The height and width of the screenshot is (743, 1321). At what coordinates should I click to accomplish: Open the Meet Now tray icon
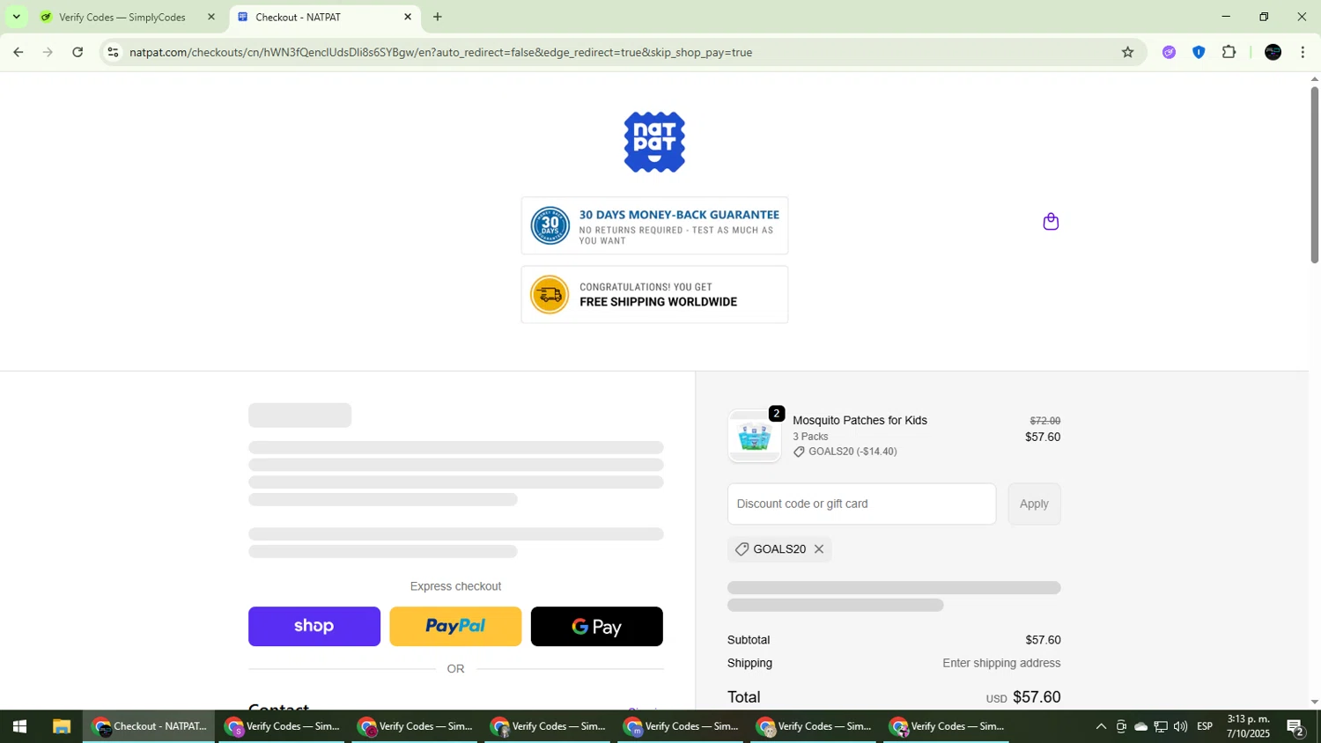point(1121,727)
